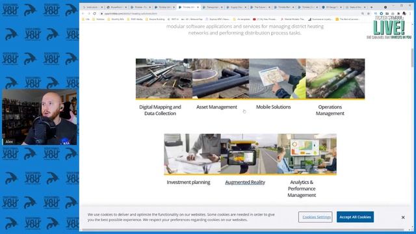The image size is (416, 234).
Task: Open The Best of Carvana bookmark folder
Action: [x=347, y=19]
